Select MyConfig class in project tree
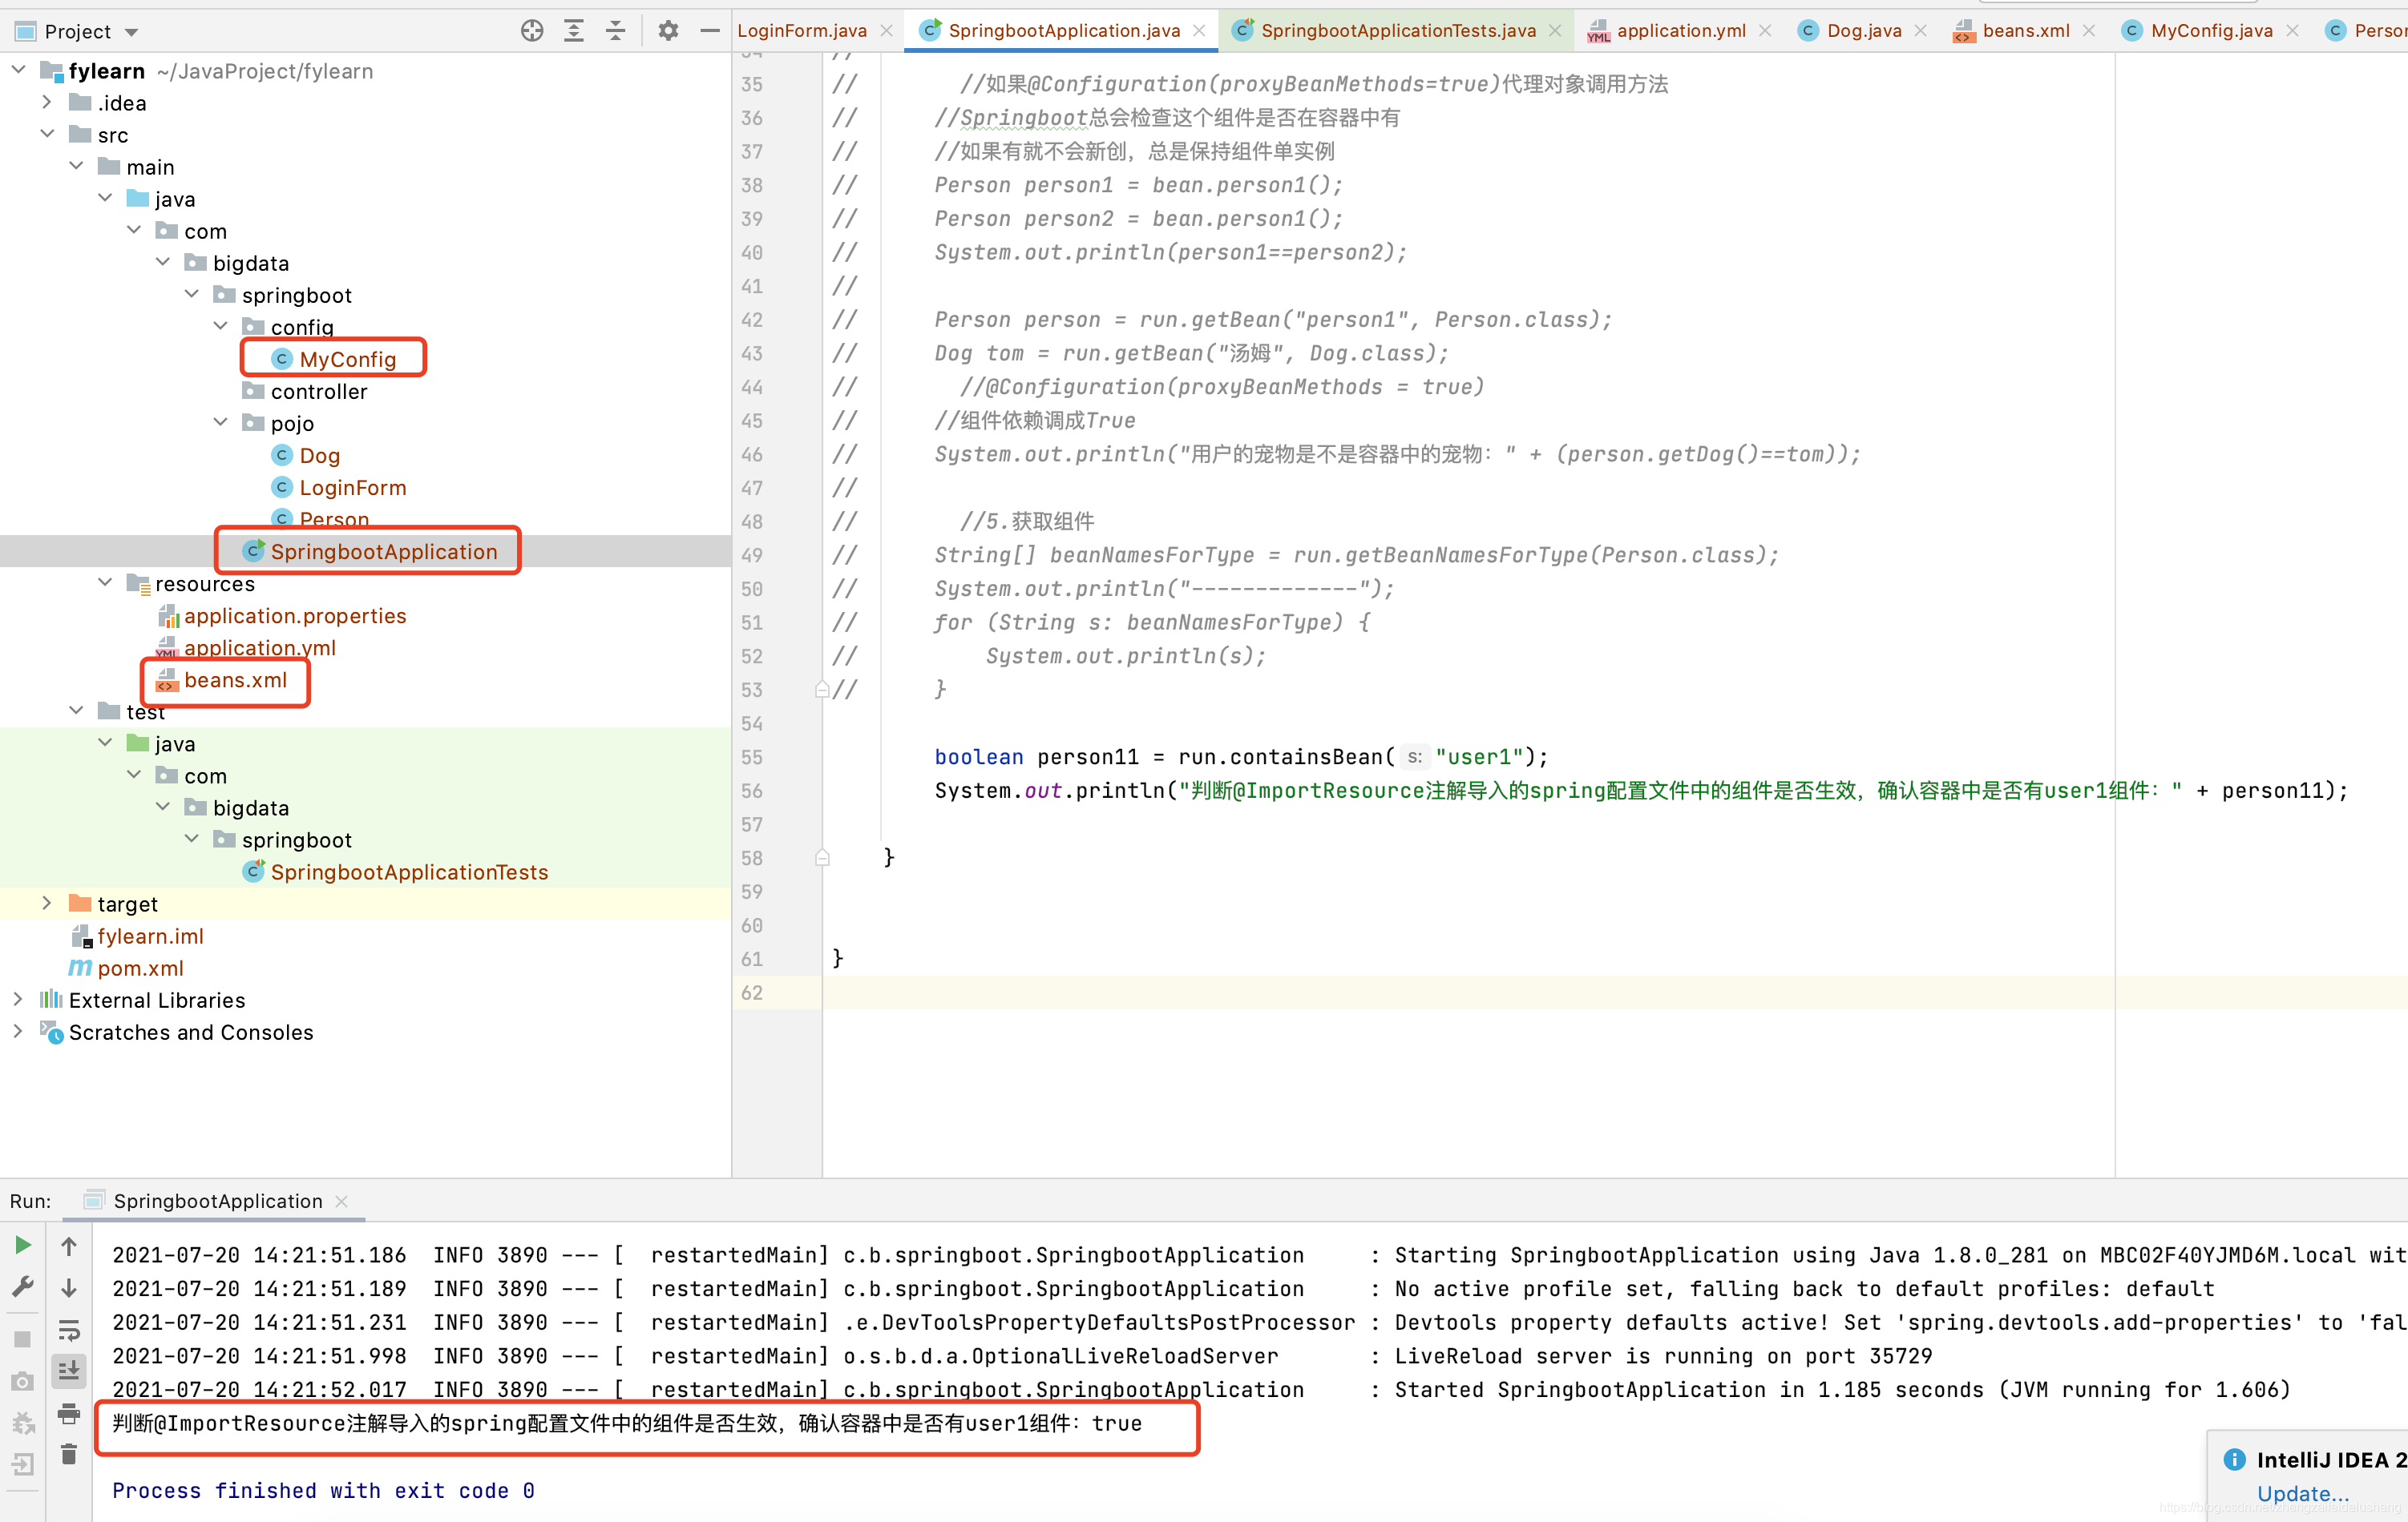This screenshot has width=2408, height=1522. click(x=347, y=360)
